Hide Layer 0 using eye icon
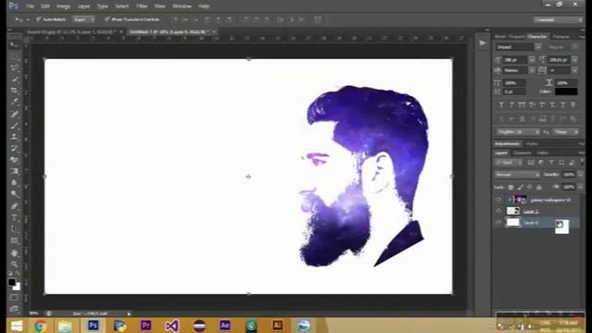The image size is (592, 333). tap(499, 222)
